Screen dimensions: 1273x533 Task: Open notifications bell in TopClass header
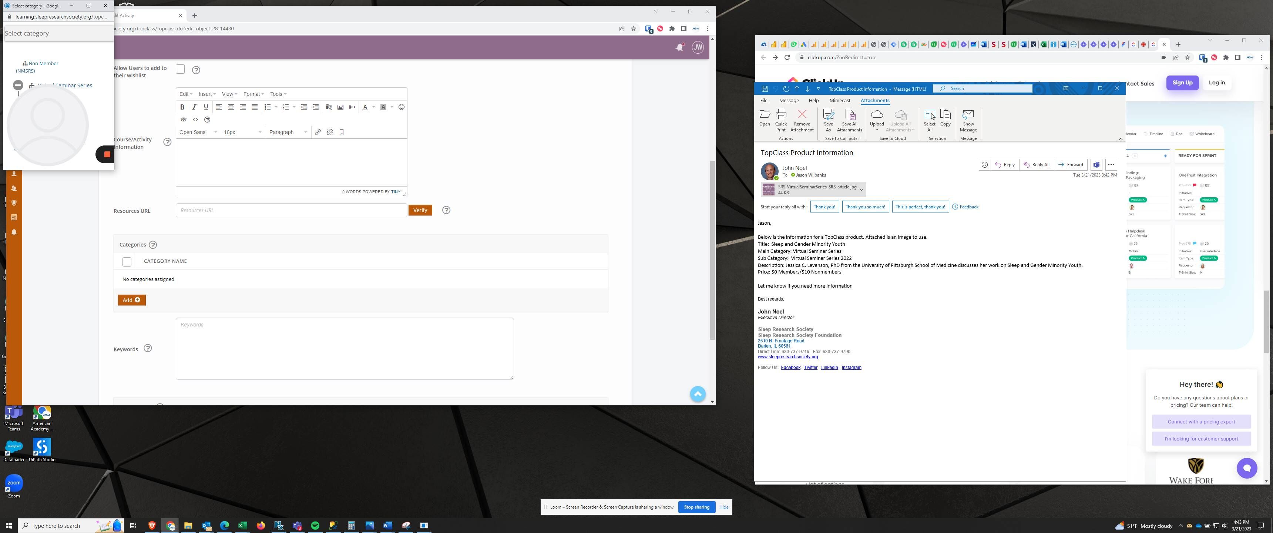tap(680, 47)
